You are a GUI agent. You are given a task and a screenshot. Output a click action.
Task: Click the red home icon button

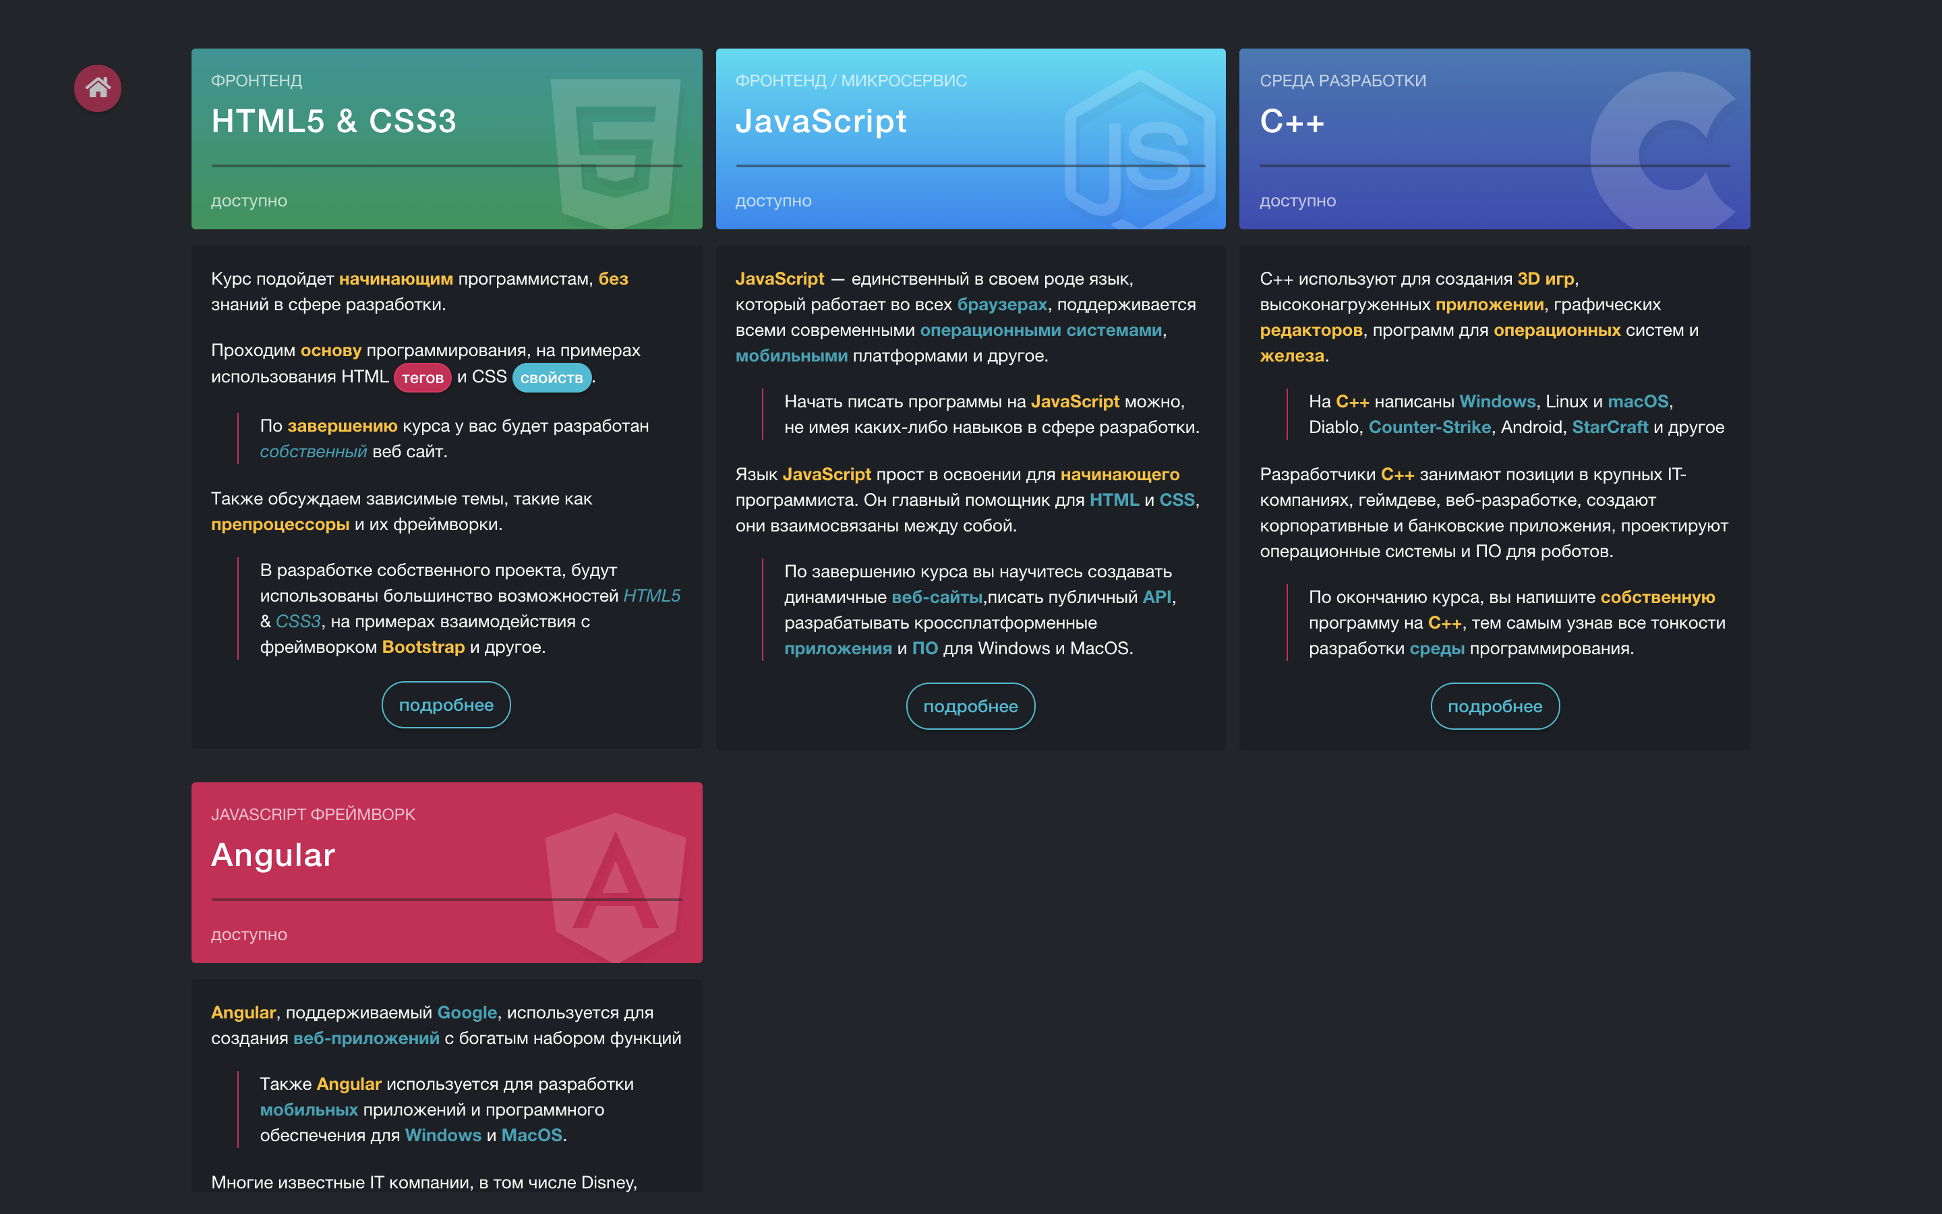(x=98, y=88)
